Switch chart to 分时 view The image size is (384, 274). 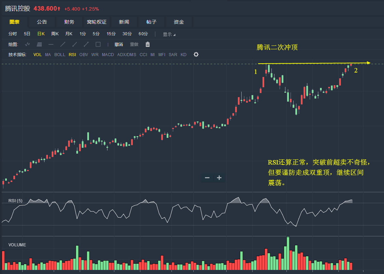pos(12,34)
